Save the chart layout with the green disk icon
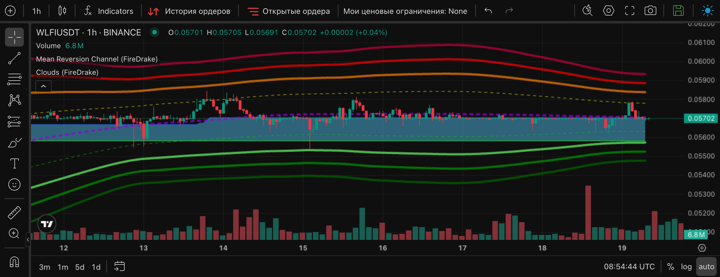Screen dimensions: 720x277 [678, 11]
